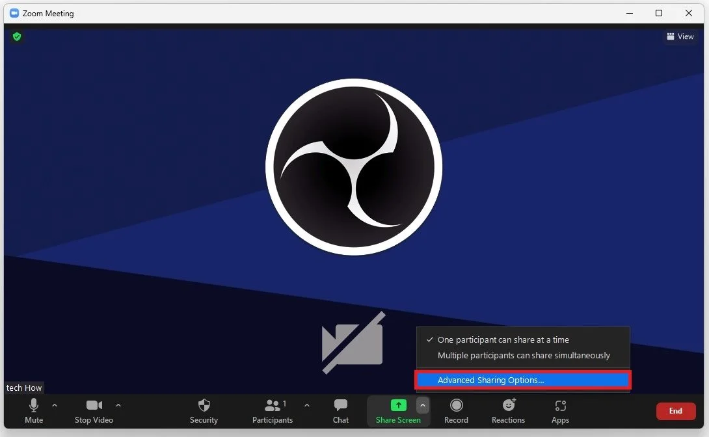This screenshot has width=709, height=437.
Task: Close the Zoom Meeting window
Action: [x=689, y=13]
